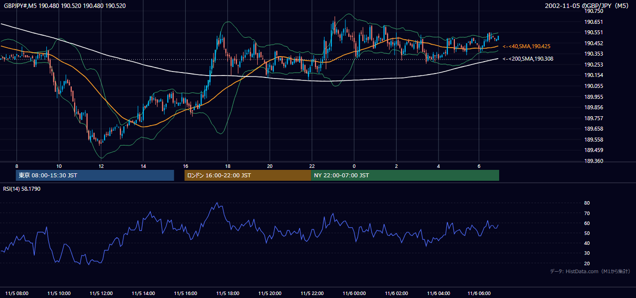Screen dimensions: 636x298
Task: Click the hour 8 tick on chart axis
Action: point(16,166)
